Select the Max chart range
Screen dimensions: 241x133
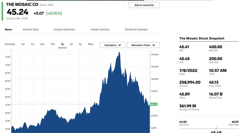(91, 44)
